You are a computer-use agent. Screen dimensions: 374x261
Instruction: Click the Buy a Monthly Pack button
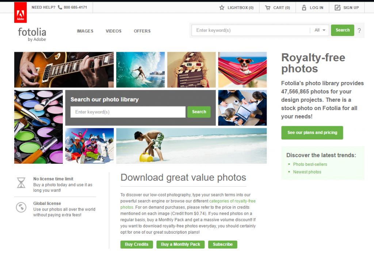pyautogui.click(x=180, y=244)
